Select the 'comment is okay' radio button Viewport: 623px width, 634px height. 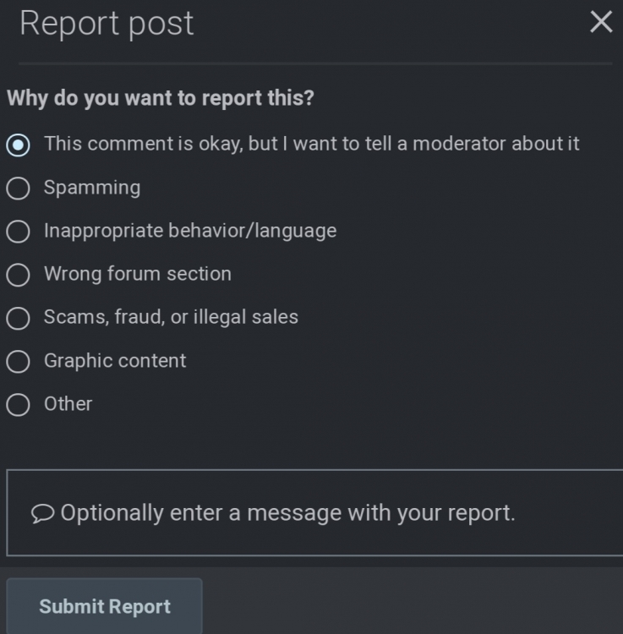18,145
